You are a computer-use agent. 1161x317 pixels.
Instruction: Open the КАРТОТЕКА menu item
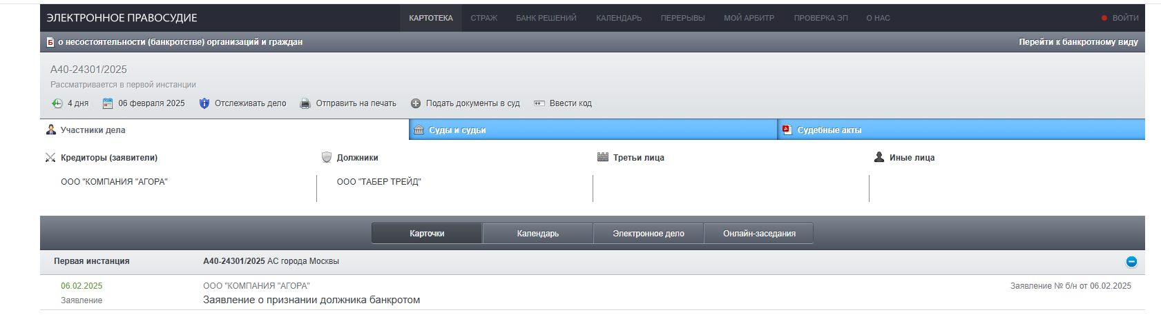click(431, 18)
